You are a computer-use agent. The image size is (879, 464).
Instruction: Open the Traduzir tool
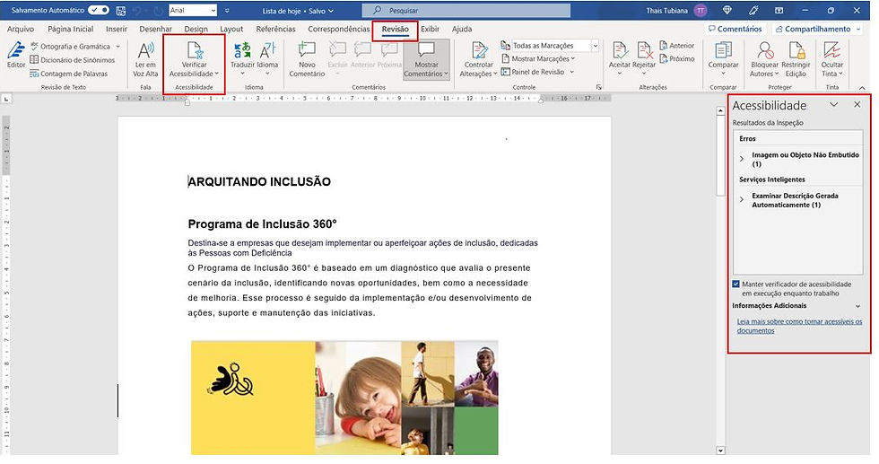pyautogui.click(x=242, y=59)
